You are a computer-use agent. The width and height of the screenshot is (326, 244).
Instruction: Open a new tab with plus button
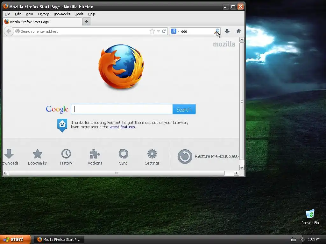(87, 22)
